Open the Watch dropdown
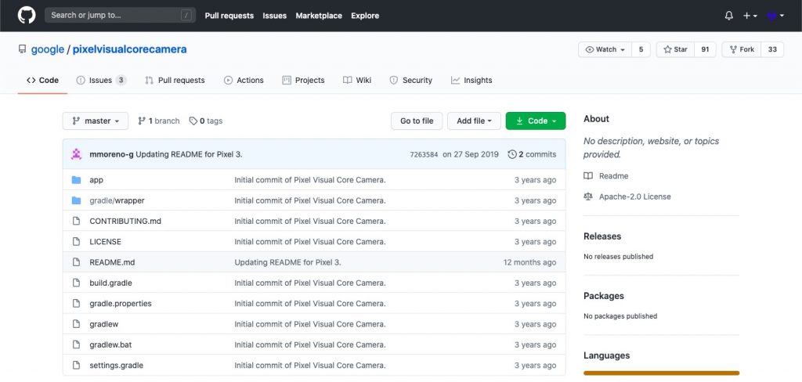 coord(605,49)
